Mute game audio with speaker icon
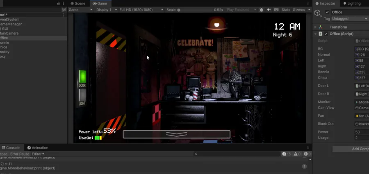The image size is (369, 174). coord(269,10)
